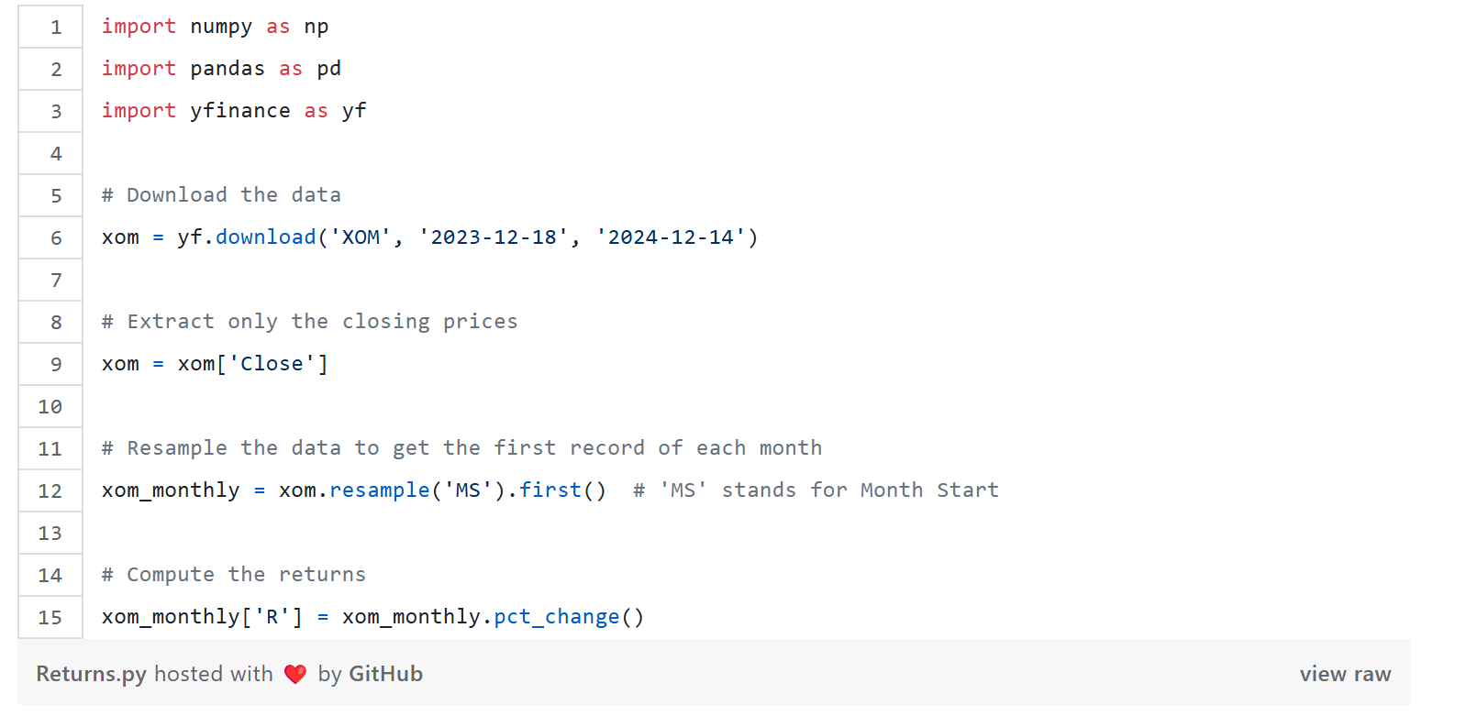1466x716 pixels.
Task: Click the 'Close' column string
Action: coord(272,364)
